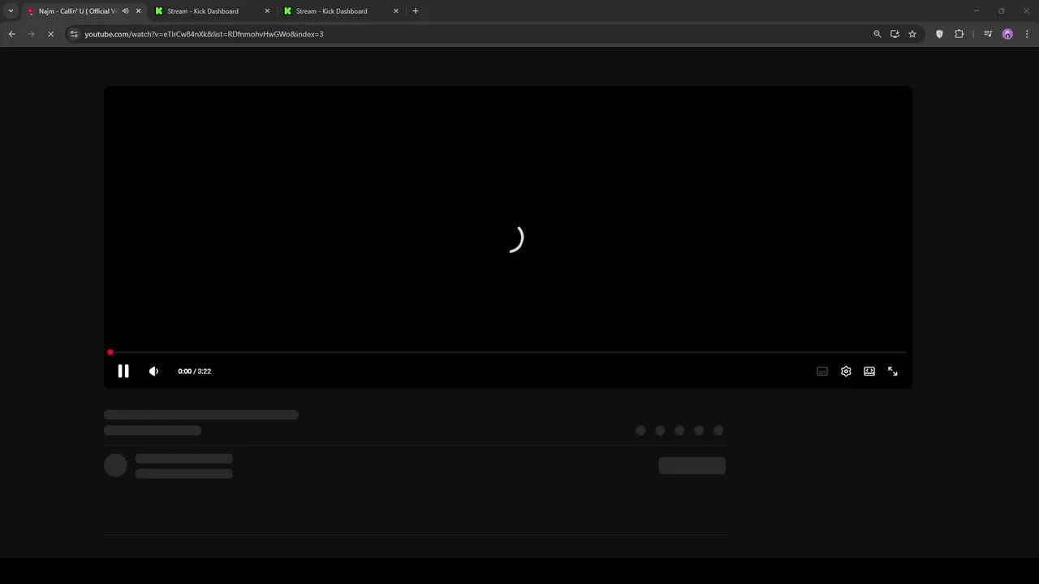Open the video settings gear

click(846, 371)
